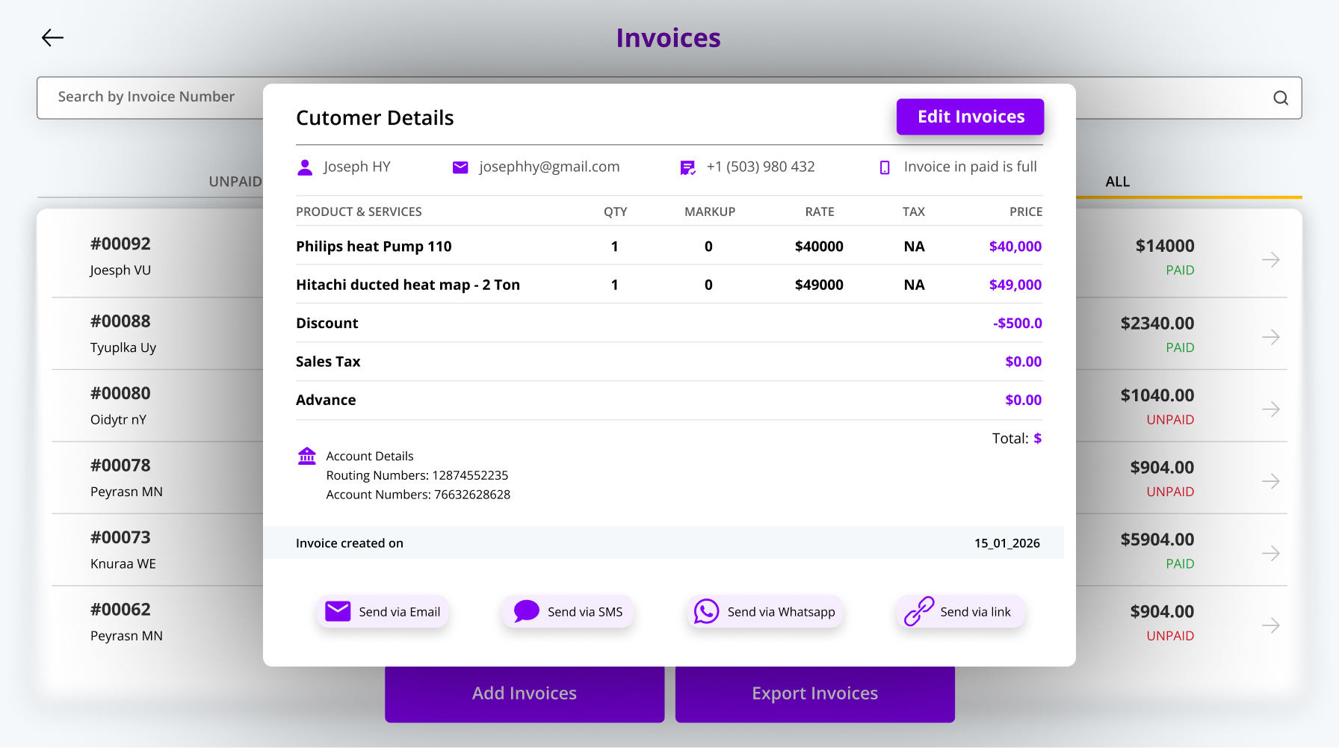1339x748 pixels.
Task: Click the Send via Email envelope icon
Action: pyautogui.click(x=338, y=611)
